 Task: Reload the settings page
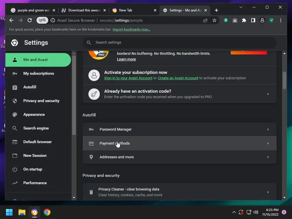click(x=30, y=20)
